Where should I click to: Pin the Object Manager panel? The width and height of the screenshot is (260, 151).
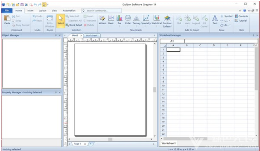56,35
